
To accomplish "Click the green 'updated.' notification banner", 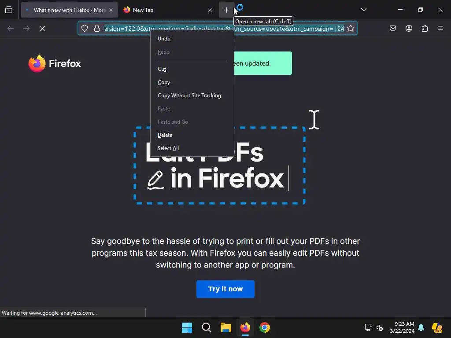I will pyautogui.click(x=263, y=63).
